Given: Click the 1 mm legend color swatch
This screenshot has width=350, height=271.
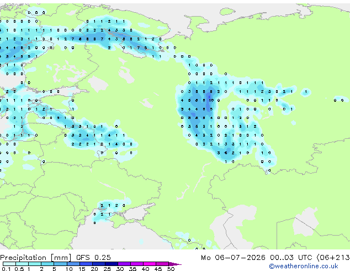Looking at the screenshot, I should pos(35,264).
